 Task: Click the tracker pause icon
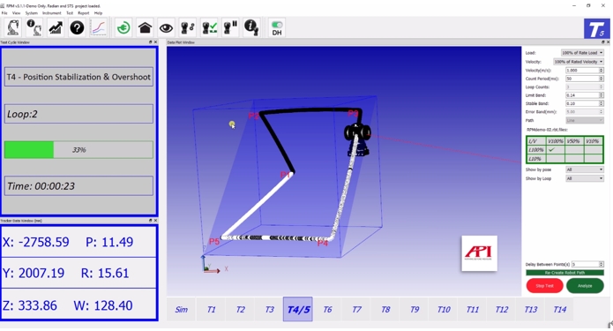230,27
